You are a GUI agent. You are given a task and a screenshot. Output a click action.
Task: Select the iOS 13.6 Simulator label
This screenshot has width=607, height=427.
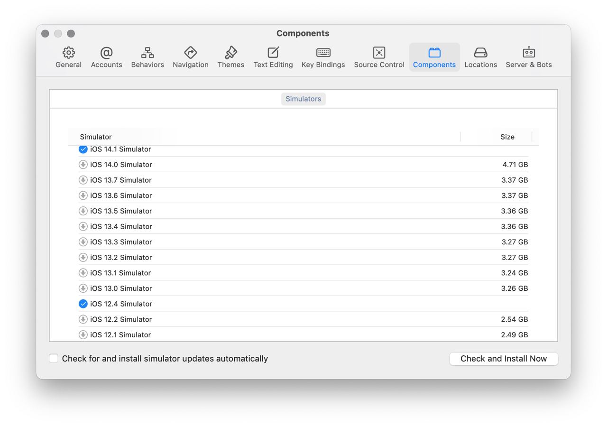(121, 195)
